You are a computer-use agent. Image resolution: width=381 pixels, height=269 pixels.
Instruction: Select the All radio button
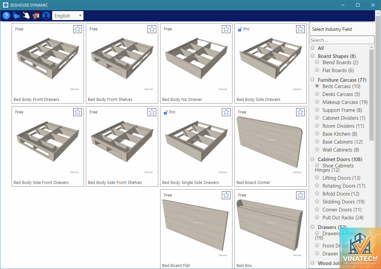[x=312, y=48]
